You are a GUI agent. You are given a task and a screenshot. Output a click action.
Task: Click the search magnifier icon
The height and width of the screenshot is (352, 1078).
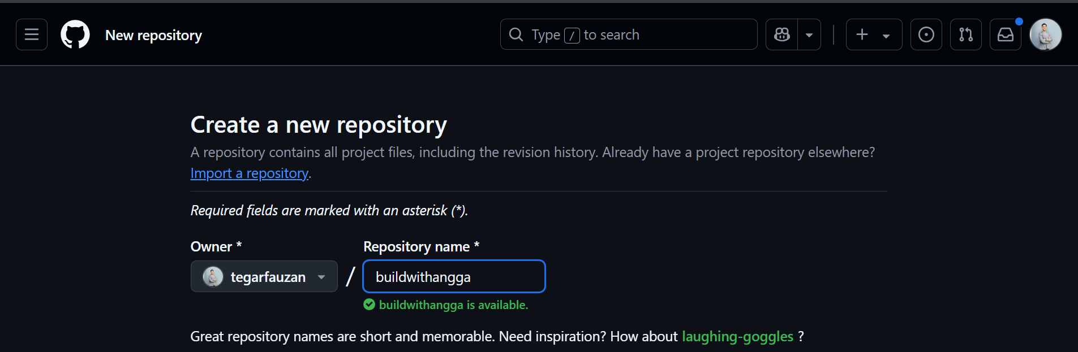click(516, 34)
